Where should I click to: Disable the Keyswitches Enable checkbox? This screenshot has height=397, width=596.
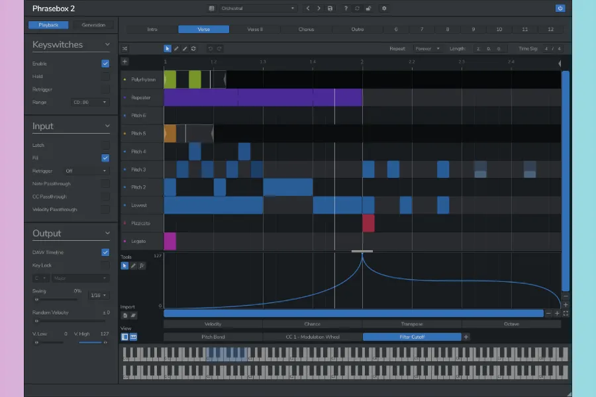click(x=105, y=64)
